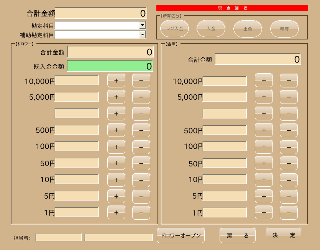Add one 500円 coin to the 金庫
This screenshot has width=320, height=250.
(264, 130)
